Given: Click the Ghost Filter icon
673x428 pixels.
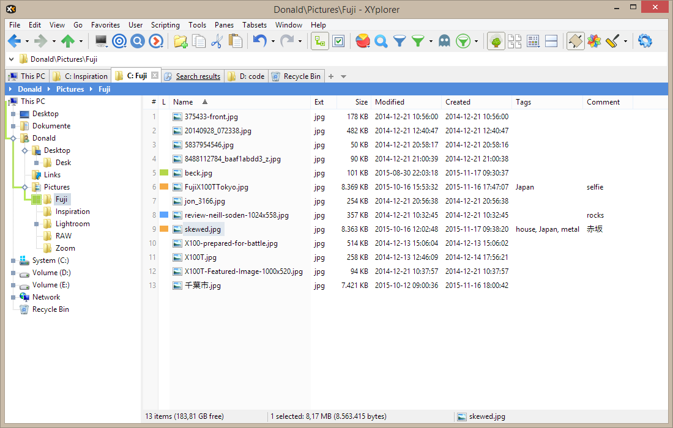Looking at the screenshot, I should pos(444,41).
